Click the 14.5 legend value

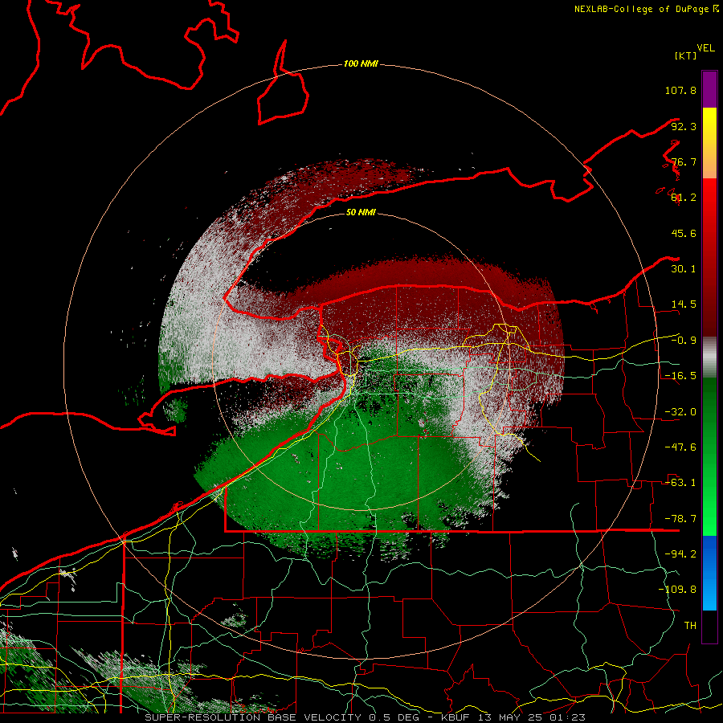(684, 304)
